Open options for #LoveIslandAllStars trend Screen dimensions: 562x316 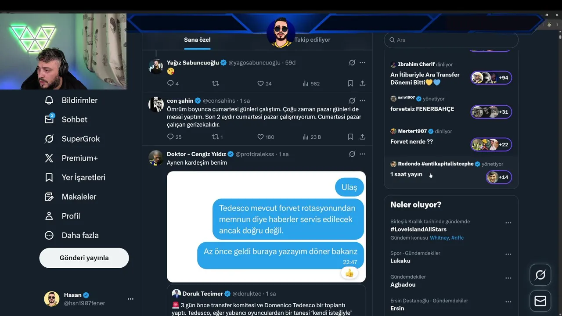tap(508, 223)
